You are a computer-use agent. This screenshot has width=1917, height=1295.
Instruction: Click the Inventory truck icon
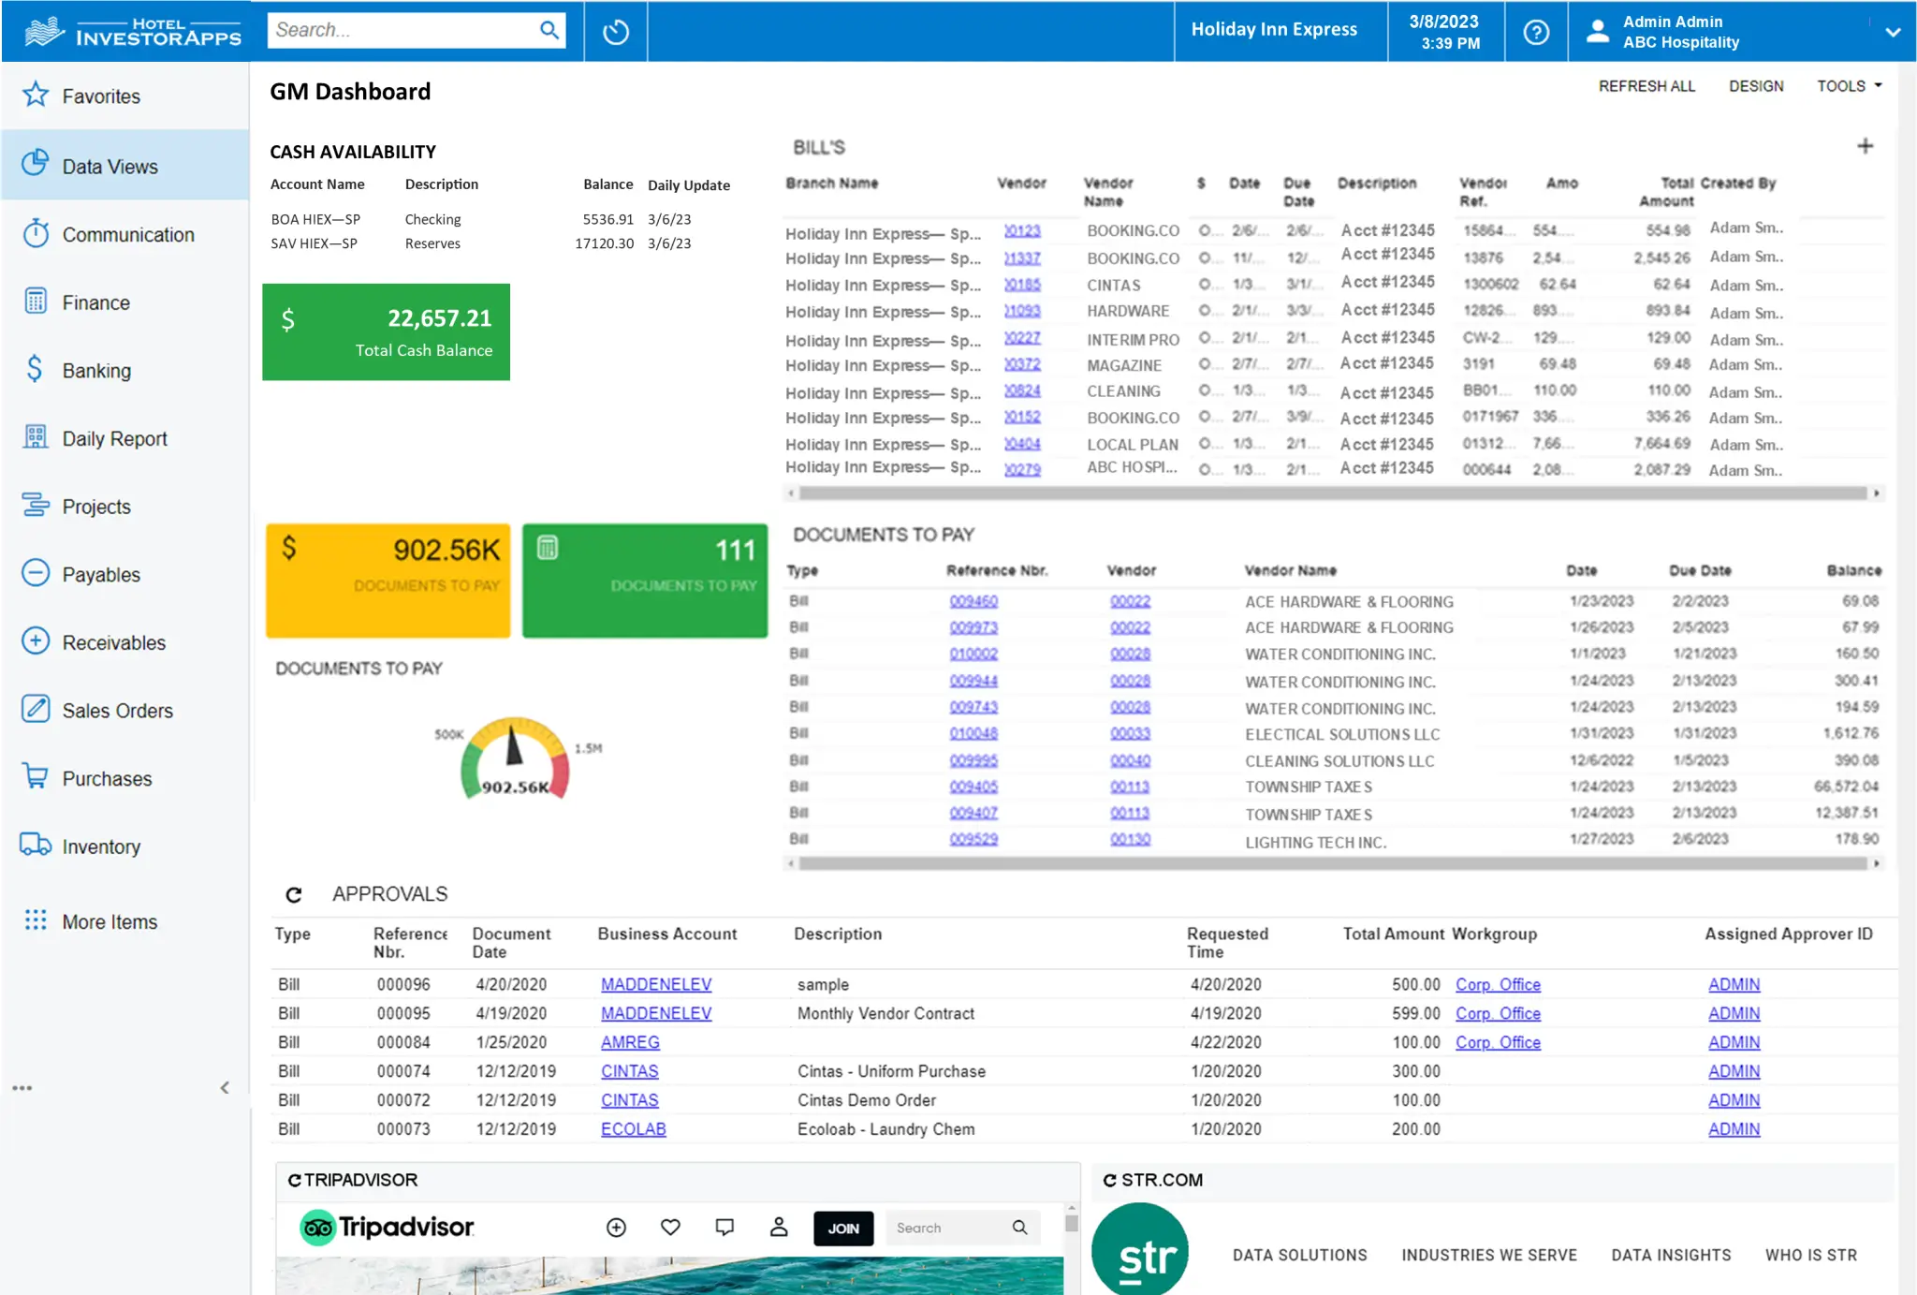pyautogui.click(x=36, y=845)
